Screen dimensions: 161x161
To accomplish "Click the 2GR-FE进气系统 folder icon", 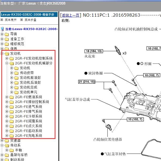I will pyautogui.click(x=12, y=107).
